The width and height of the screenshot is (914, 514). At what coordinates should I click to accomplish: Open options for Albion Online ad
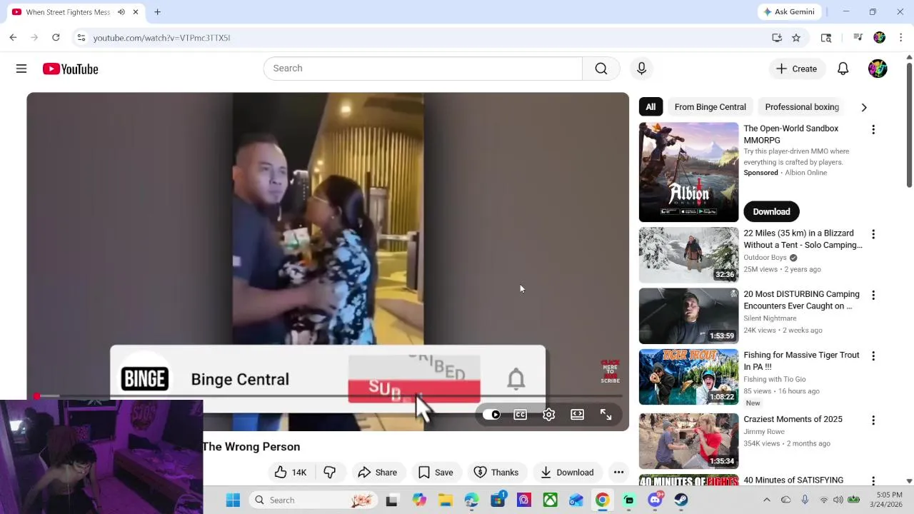pos(873,129)
